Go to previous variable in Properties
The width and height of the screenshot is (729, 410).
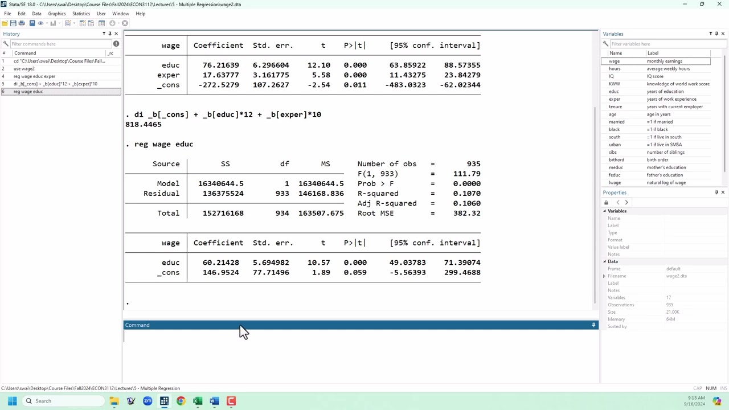pyautogui.click(x=618, y=203)
